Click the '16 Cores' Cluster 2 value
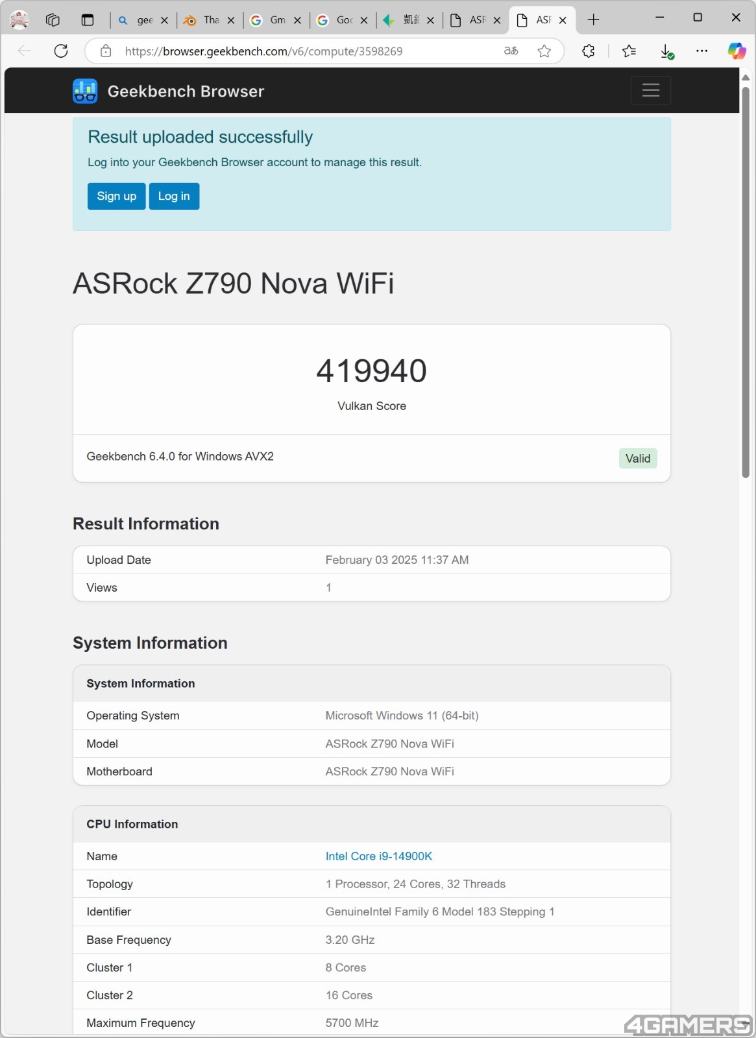Viewport: 756px width, 1038px height. (349, 995)
